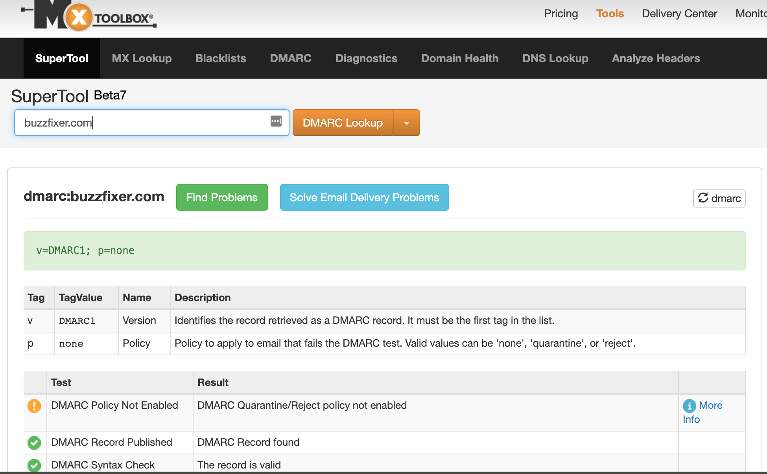
Task: Go to the DMARC tab
Action: tap(291, 59)
